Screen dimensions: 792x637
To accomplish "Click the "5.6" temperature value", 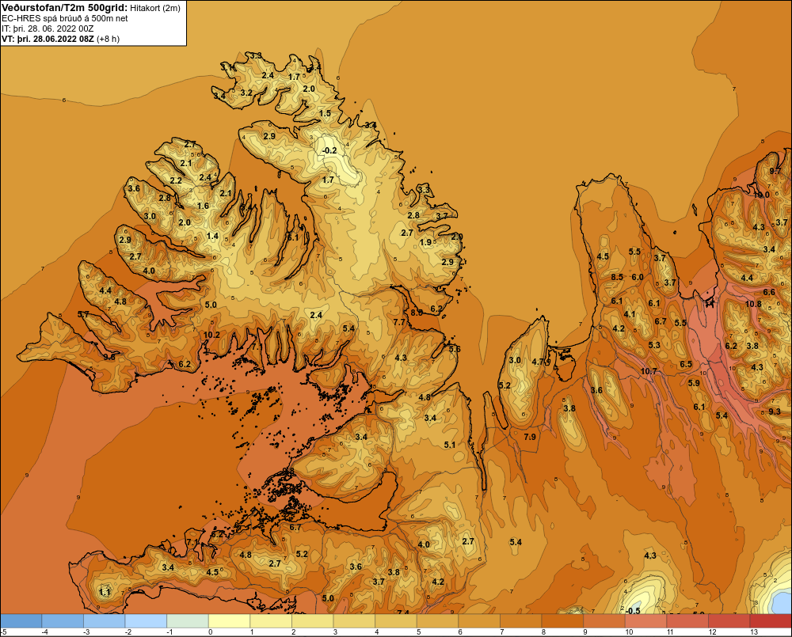I will (455, 349).
